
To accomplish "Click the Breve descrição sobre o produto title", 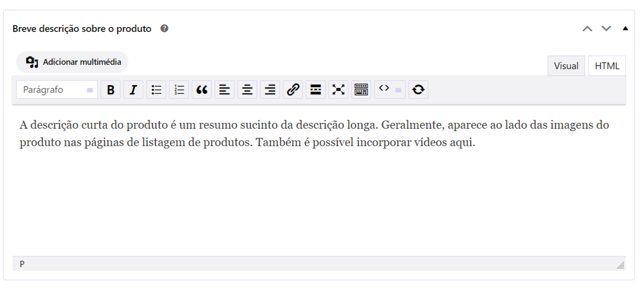I will 82,29.
